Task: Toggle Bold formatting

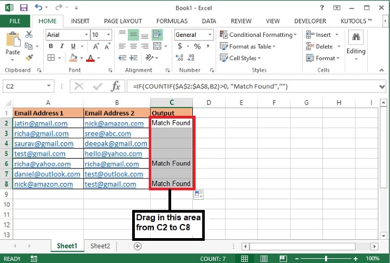Action: (x=51, y=47)
